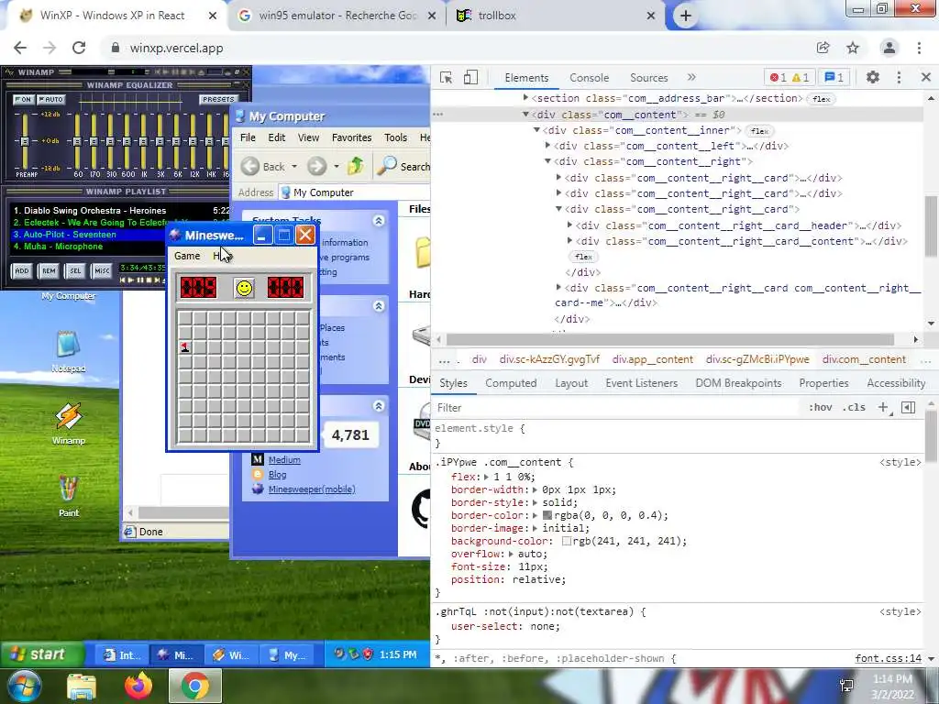Open a new Chrome tab
The height and width of the screenshot is (704, 939).
coord(686,16)
